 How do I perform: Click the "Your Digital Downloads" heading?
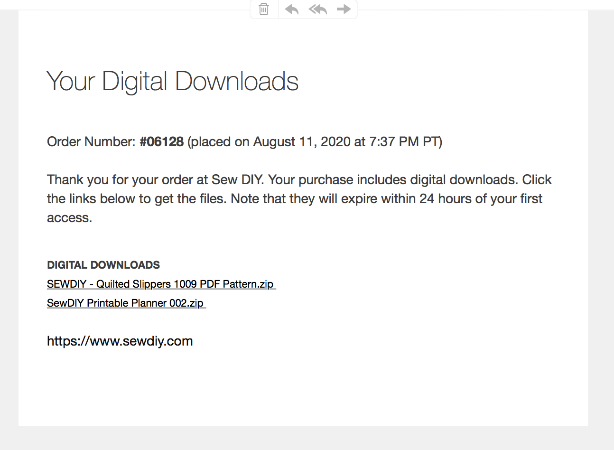(x=173, y=81)
